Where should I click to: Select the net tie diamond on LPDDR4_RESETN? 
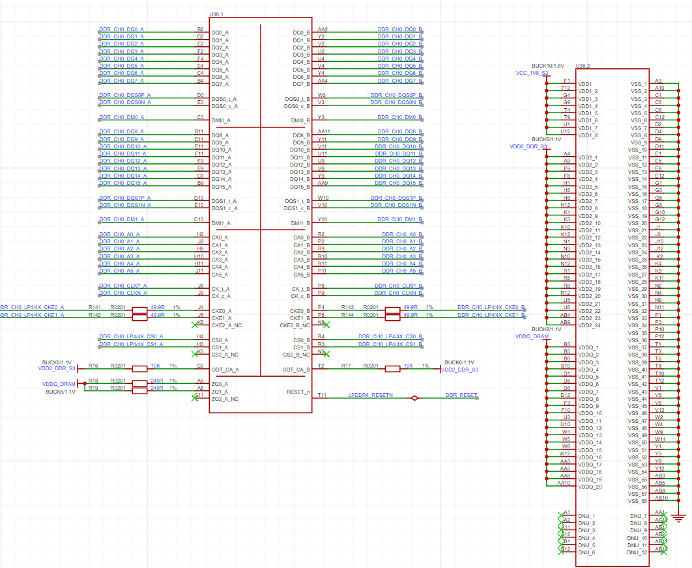pyautogui.click(x=414, y=398)
